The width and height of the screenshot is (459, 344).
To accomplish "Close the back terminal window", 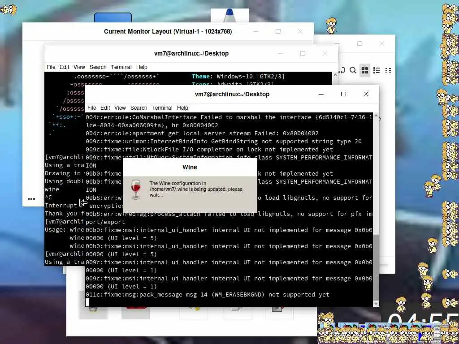I will (x=325, y=53).
